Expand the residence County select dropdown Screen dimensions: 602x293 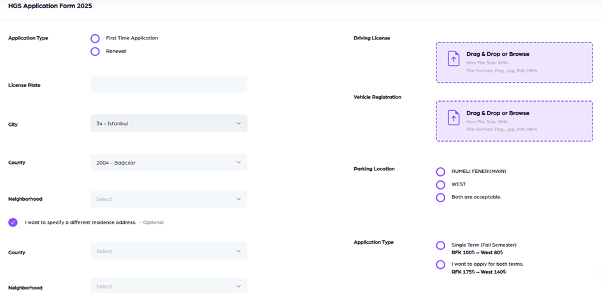(x=168, y=251)
